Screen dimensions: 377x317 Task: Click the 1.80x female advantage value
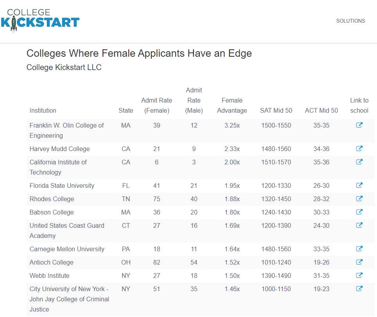(x=232, y=212)
